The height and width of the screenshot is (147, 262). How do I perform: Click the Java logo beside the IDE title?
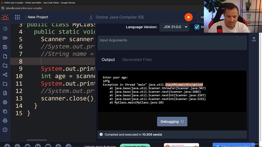point(91,17)
